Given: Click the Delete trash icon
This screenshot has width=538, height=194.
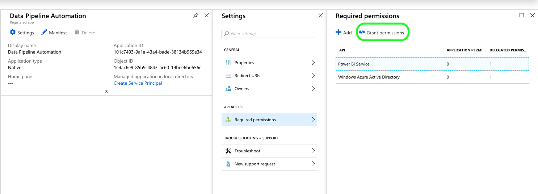Looking at the screenshot, I should pos(77,32).
